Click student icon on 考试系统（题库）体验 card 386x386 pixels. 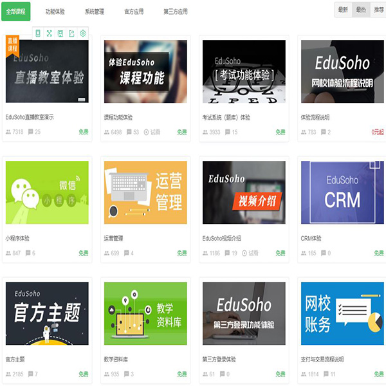coord(205,133)
